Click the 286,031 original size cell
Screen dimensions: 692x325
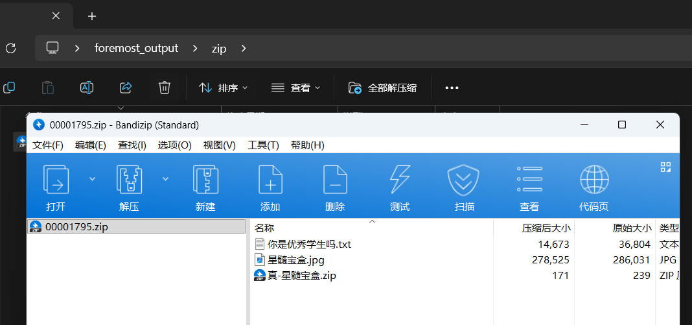632,260
